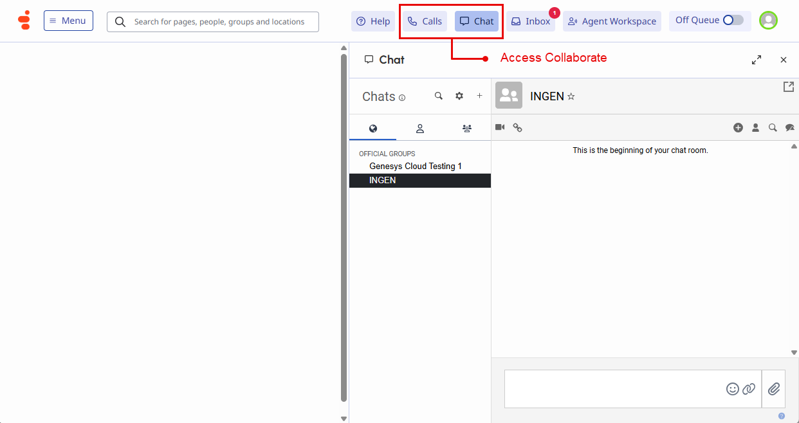This screenshot has width=799, height=423.
Task: Open chat settings gear icon
Action: pyautogui.click(x=459, y=96)
